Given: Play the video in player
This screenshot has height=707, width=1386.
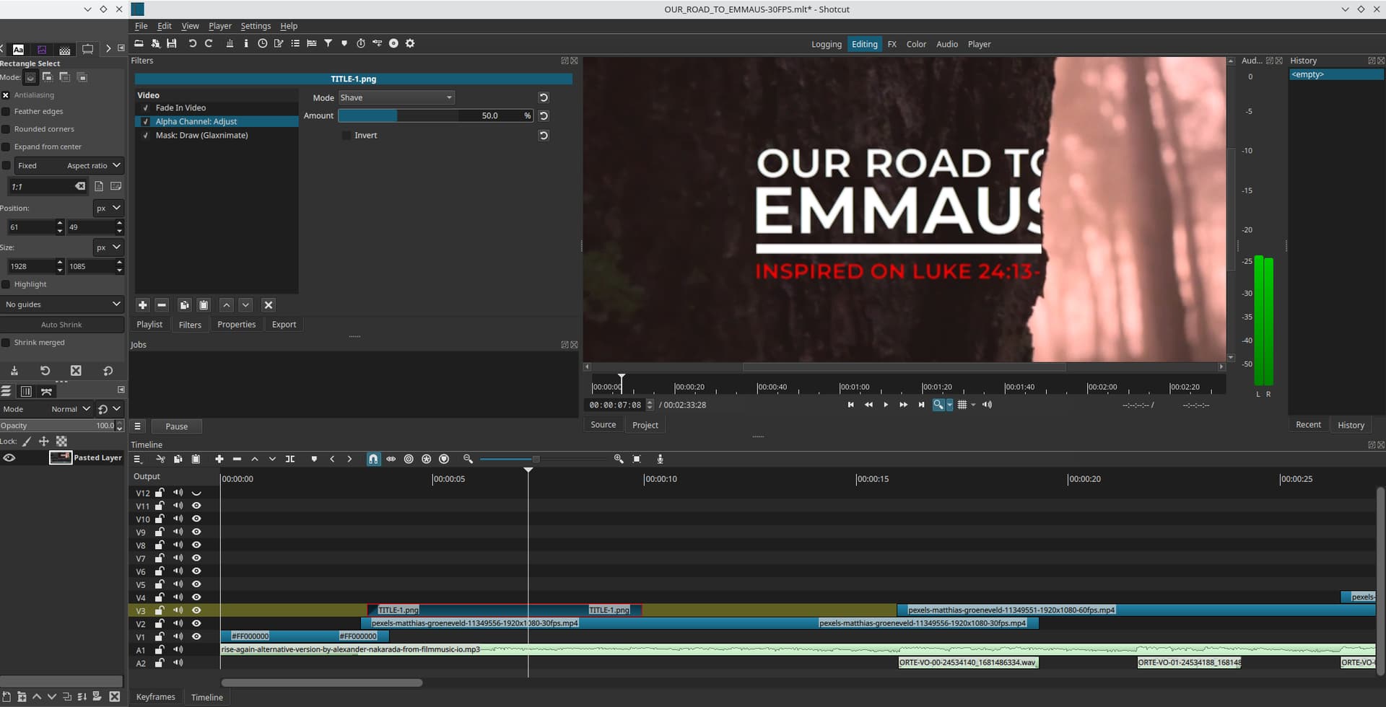Looking at the screenshot, I should click(886, 405).
